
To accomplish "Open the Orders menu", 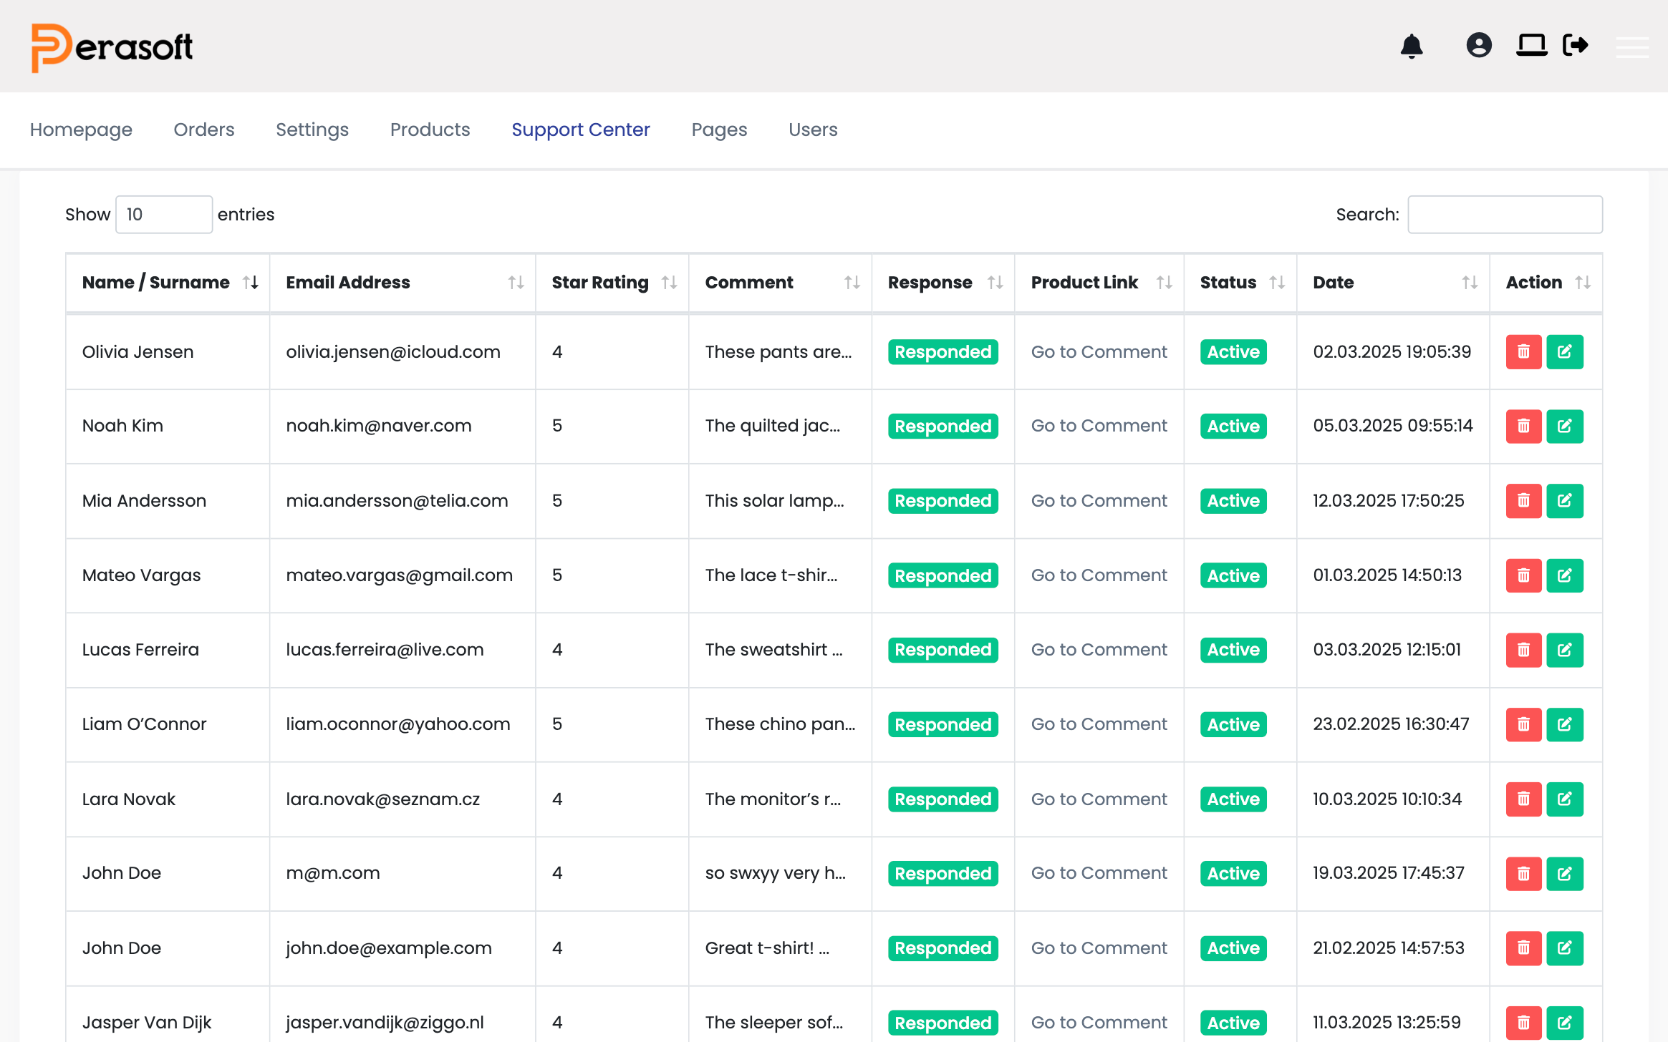I will 204,130.
